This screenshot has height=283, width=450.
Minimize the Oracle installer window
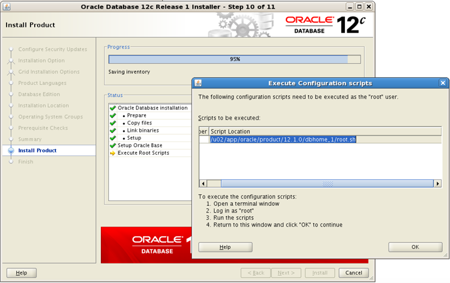pos(350,7)
